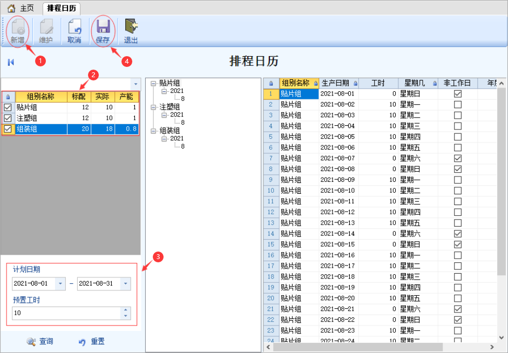The height and width of the screenshot is (353, 508).
Task: Check 非工作日 for 2021-08-02 row
Action: pos(457,105)
